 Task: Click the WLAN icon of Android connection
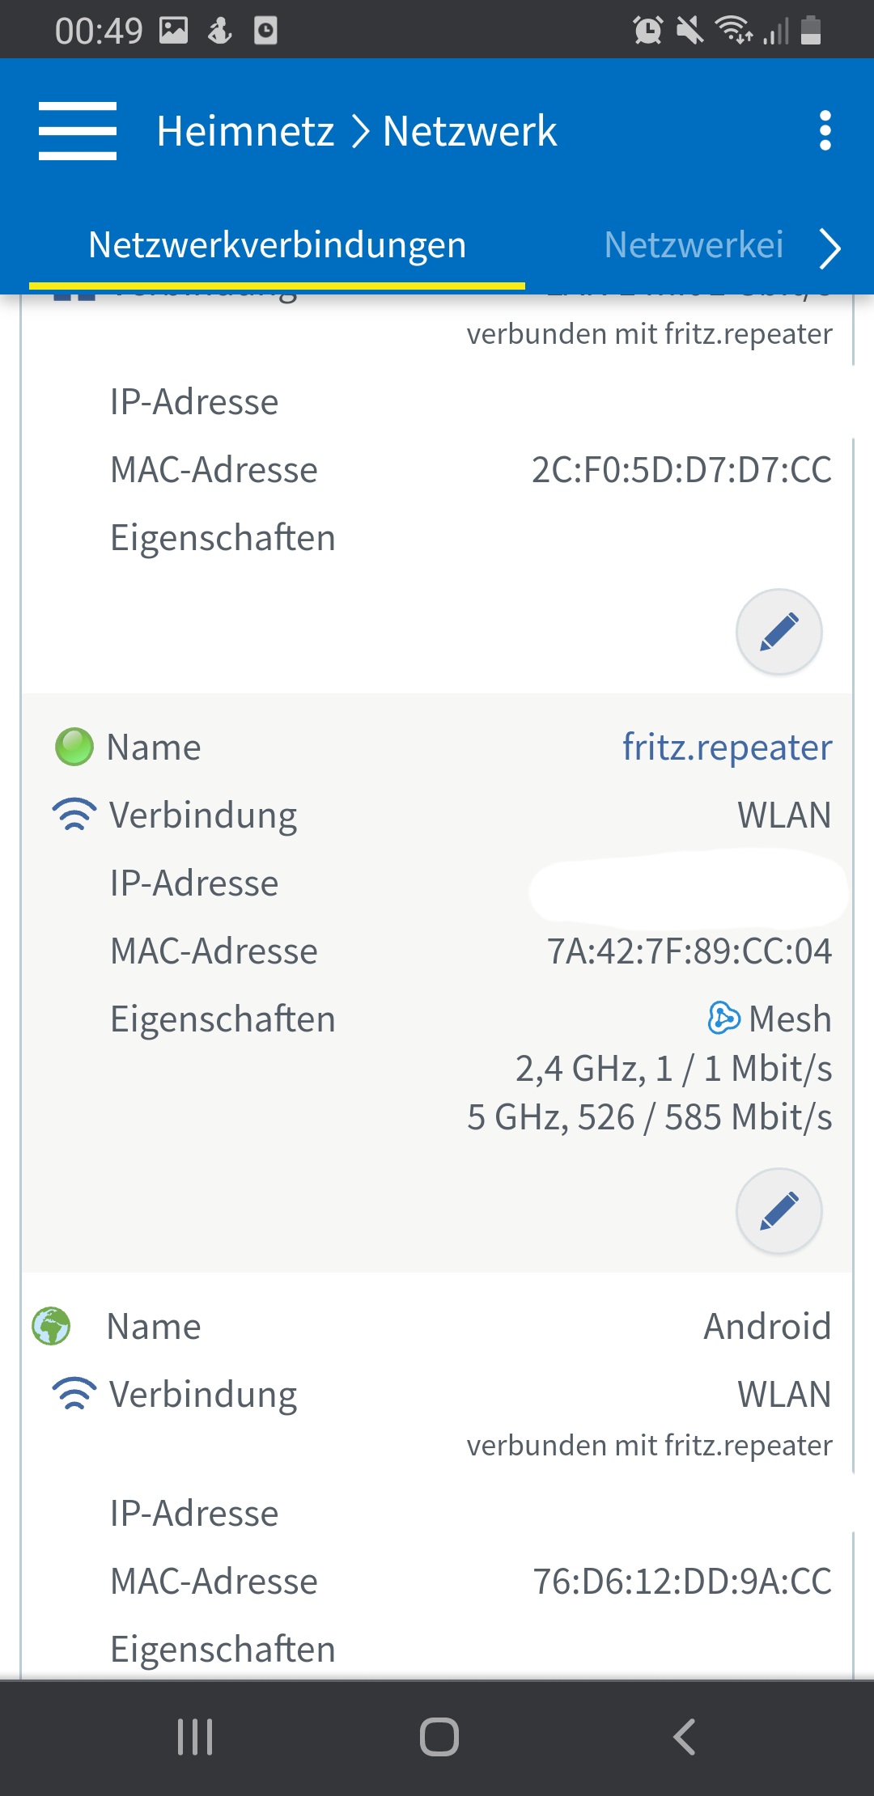point(74,1394)
